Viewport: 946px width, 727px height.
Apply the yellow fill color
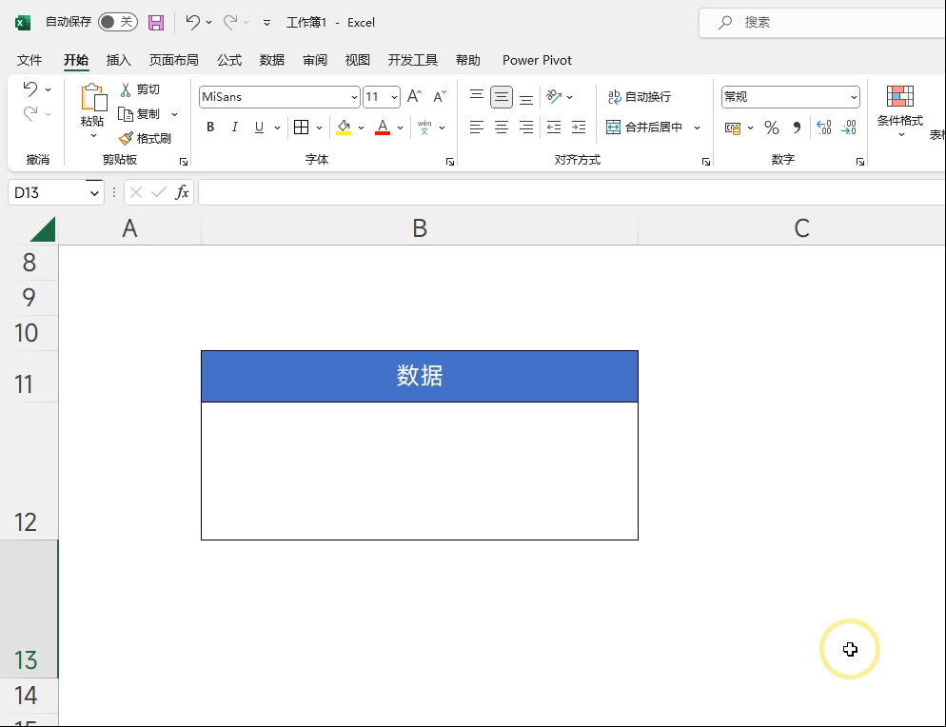click(344, 128)
